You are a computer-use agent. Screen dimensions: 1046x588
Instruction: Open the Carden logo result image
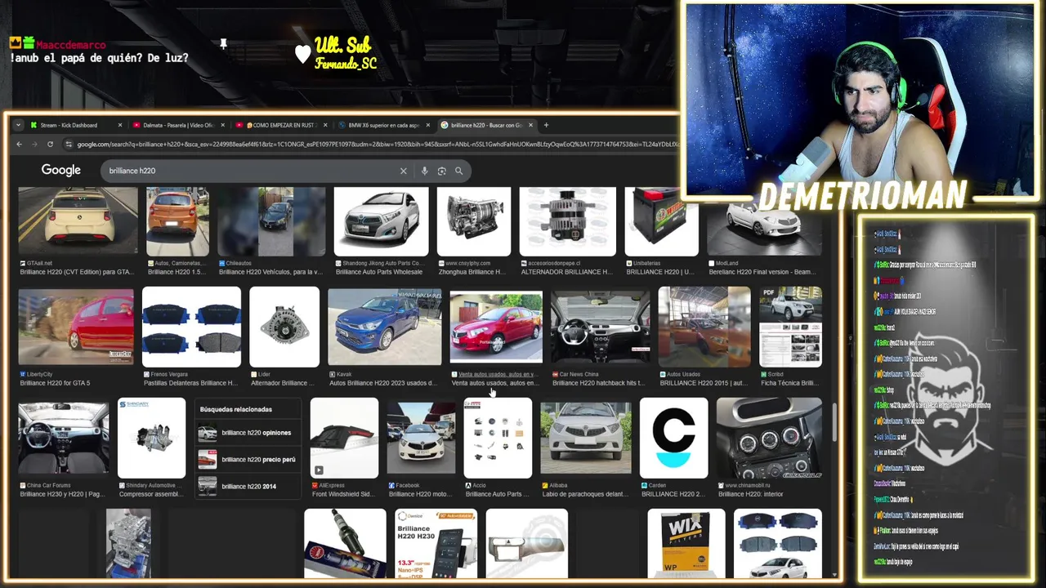click(674, 438)
